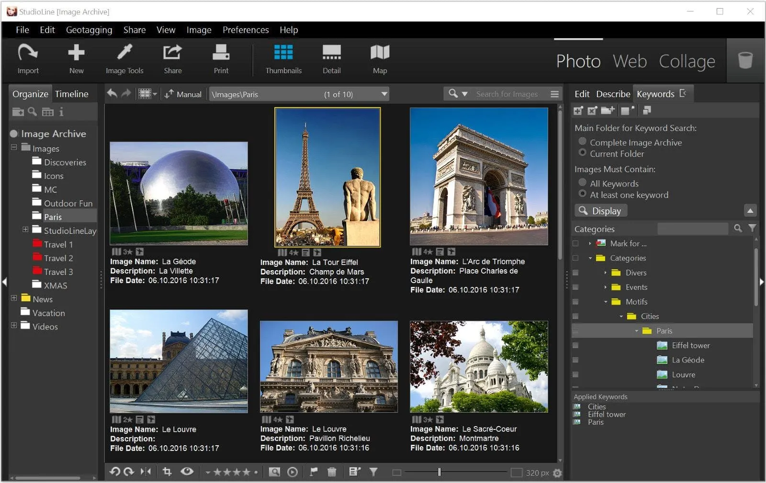Select Complete Image Archive radio option

(583, 142)
